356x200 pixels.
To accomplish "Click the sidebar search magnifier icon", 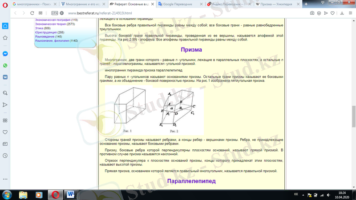I will click(5, 93).
